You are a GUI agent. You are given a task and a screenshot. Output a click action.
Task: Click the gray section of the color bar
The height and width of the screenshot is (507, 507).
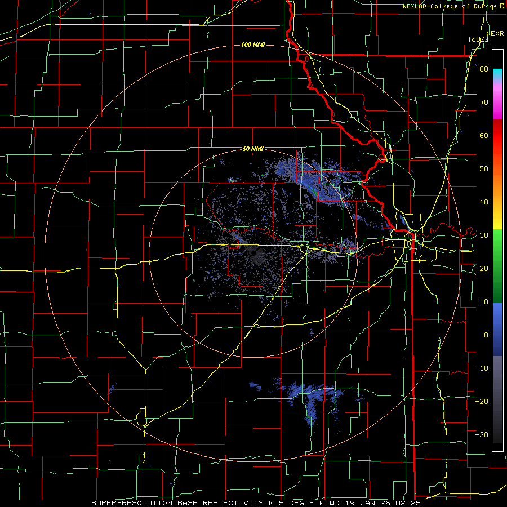[497, 399]
